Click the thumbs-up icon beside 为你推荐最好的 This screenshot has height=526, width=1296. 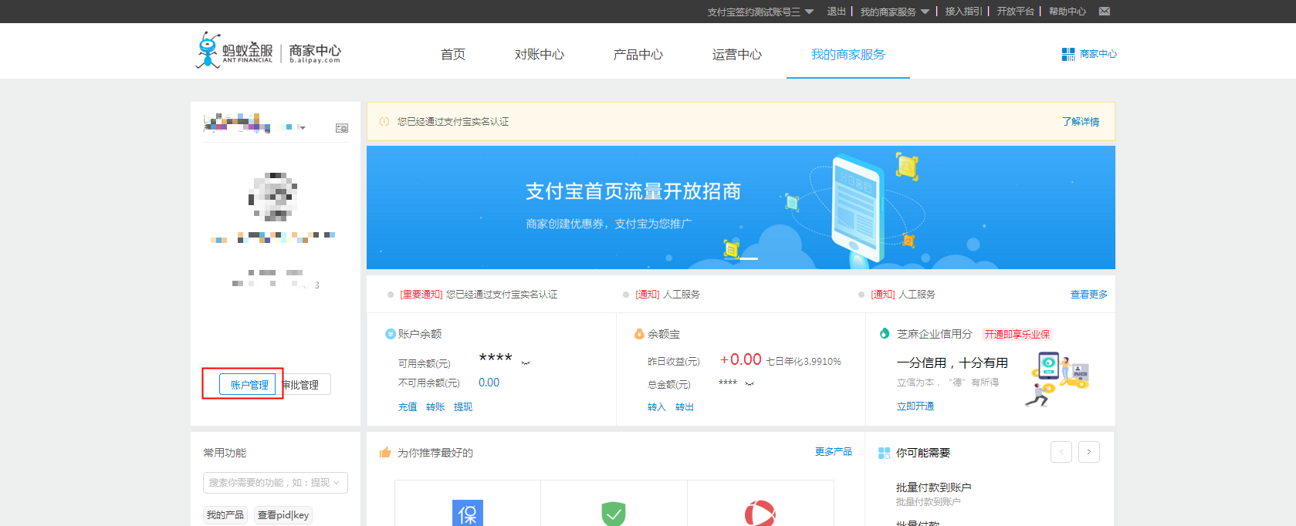pyautogui.click(x=385, y=452)
